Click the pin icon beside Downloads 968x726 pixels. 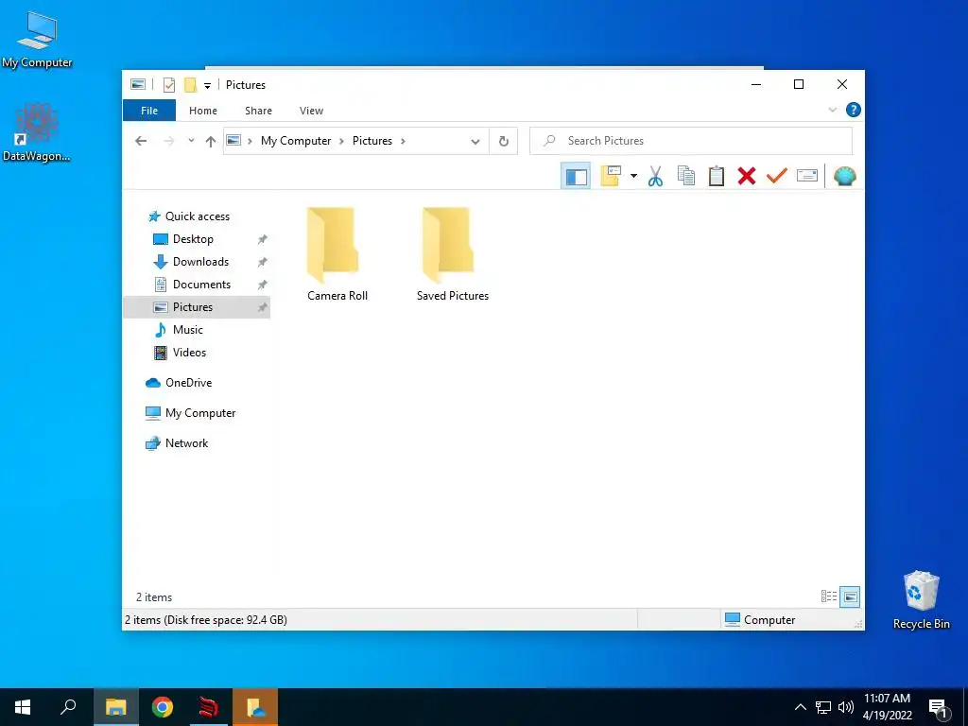click(x=262, y=262)
